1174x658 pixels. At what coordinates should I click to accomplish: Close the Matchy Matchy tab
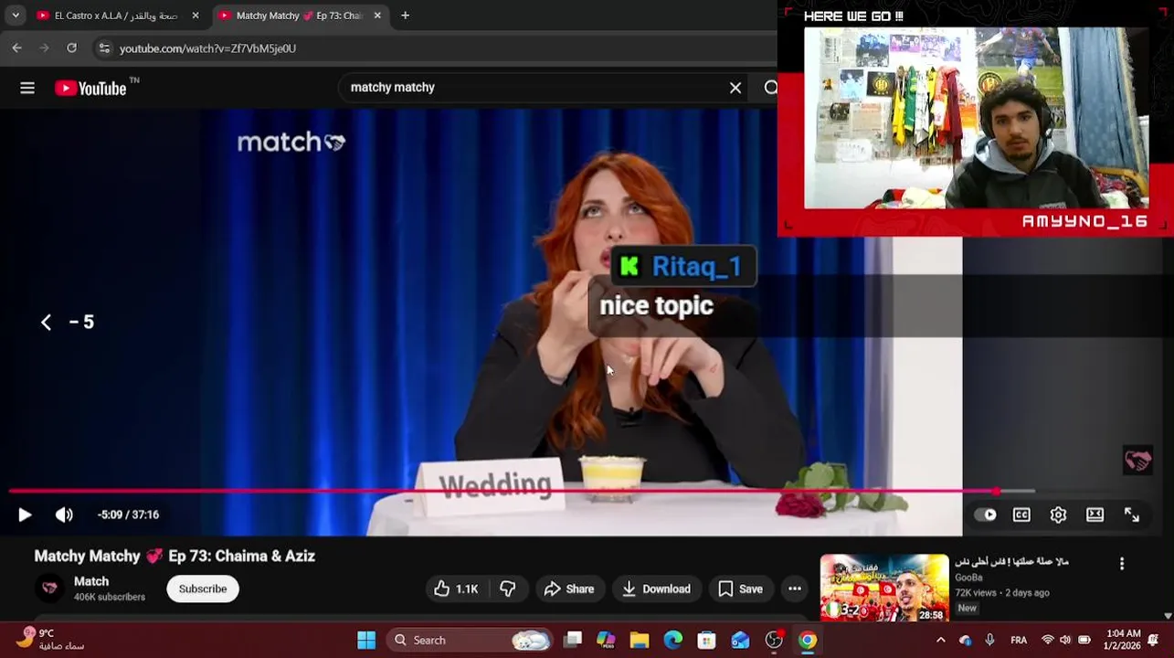[x=377, y=16]
